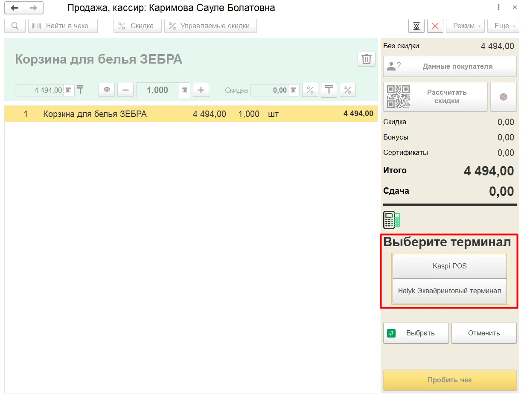Select the 'Корзина для белья ЗЕБРА' receipt row

coord(191,114)
